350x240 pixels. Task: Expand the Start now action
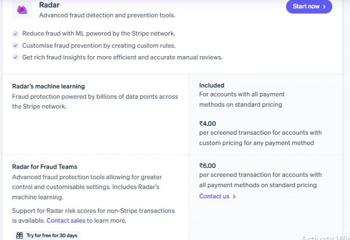pos(309,6)
